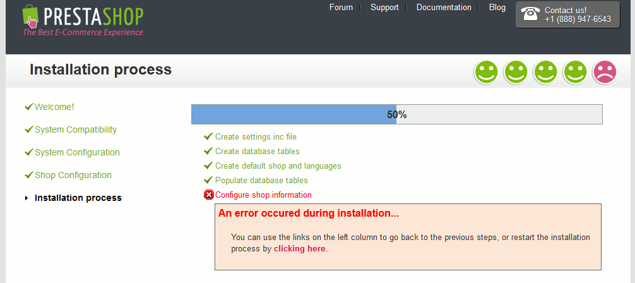Click checkmark beside System Configuration step
The width and height of the screenshot is (635, 283).
point(29,152)
